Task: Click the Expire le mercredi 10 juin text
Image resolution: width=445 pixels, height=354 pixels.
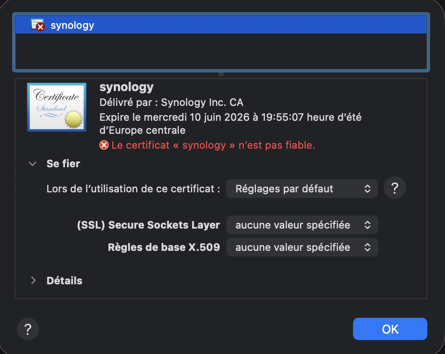Action: click(x=230, y=117)
